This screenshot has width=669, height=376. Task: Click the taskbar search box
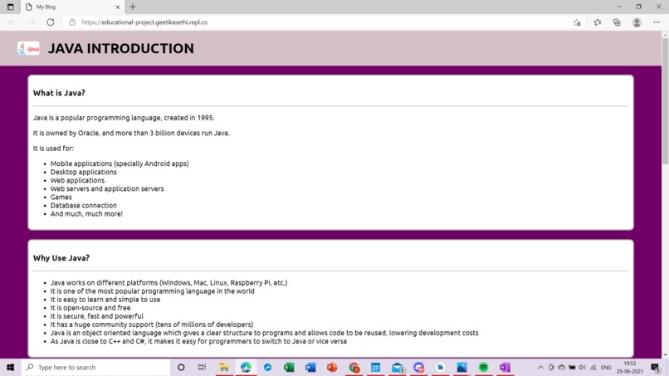[96, 367]
